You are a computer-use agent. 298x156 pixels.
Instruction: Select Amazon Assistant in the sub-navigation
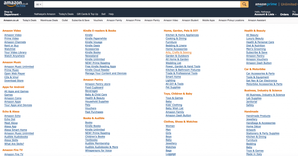pos(257,20)
